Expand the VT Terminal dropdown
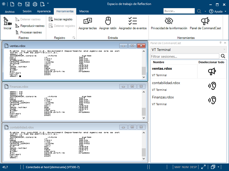The width and height of the screenshot is (229, 171). pos(224,50)
